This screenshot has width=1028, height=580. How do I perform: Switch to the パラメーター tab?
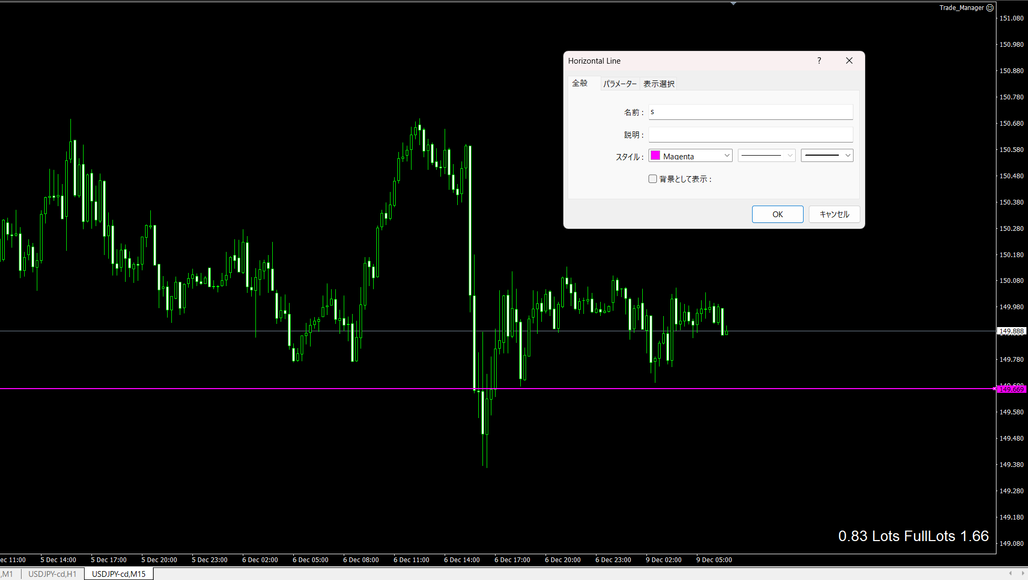pyautogui.click(x=620, y=84)
